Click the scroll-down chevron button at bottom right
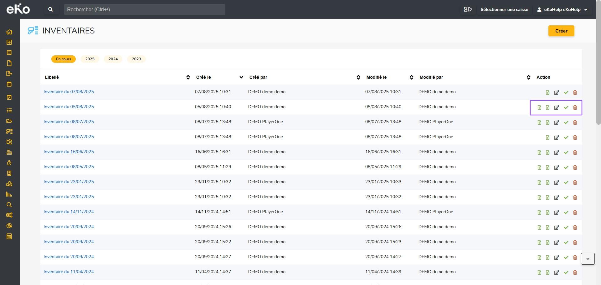The image size is (601, 285). (588, 259)
